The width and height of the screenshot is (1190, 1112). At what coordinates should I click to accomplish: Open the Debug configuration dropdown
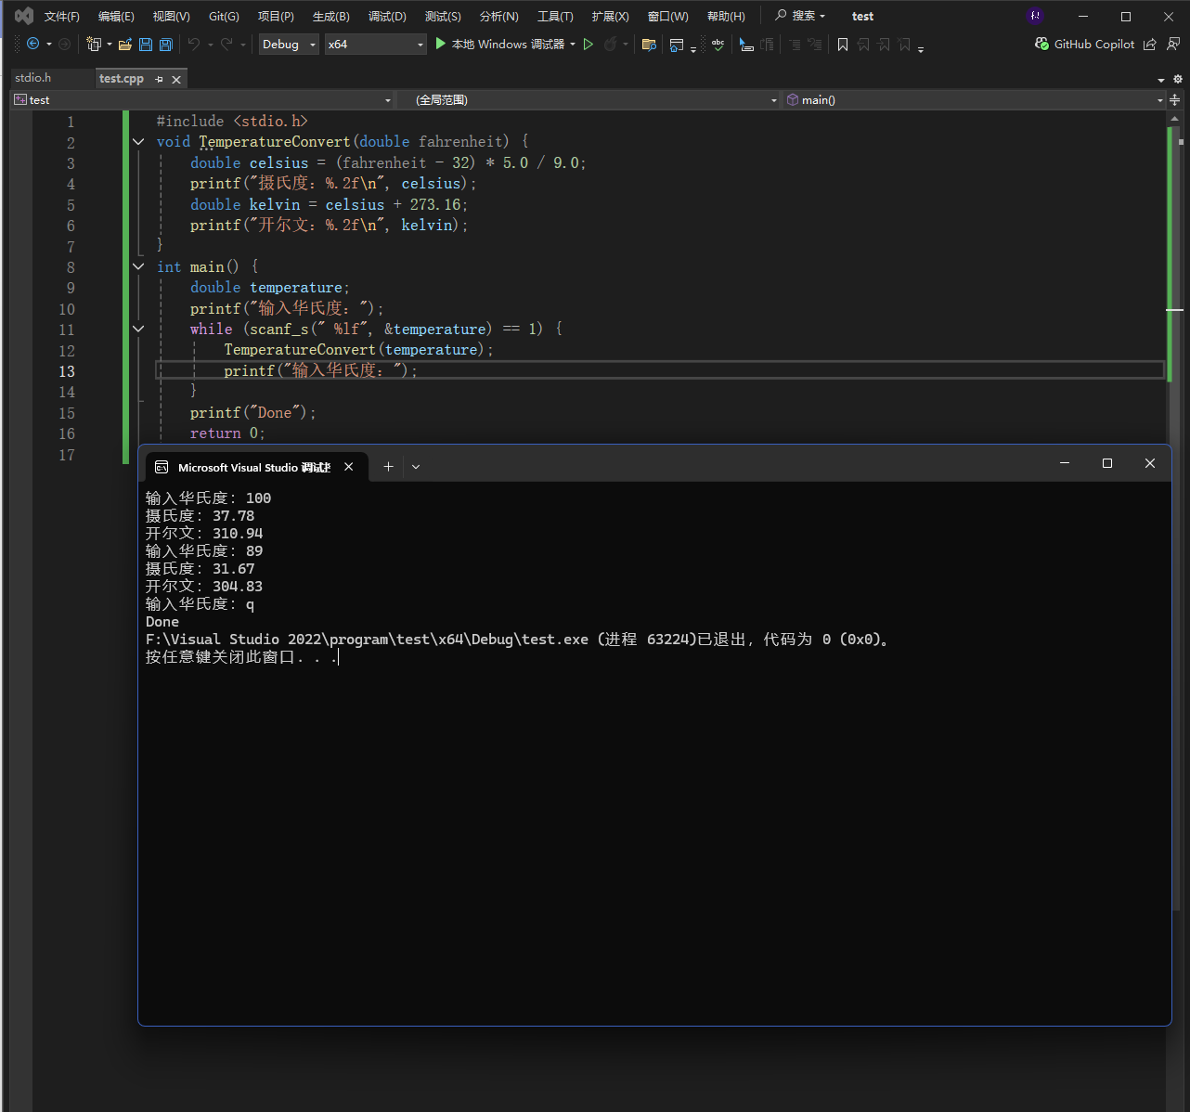(289, 44)
